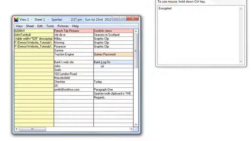251x141 pixels.
Task: Select the Regards, cell
Action: (113, 98)
